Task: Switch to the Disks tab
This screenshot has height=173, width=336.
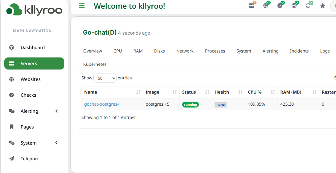Action: tap(159, 51)
